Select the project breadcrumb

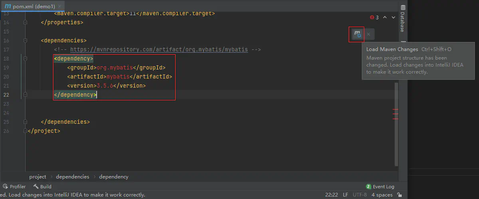tap(38, 177)
